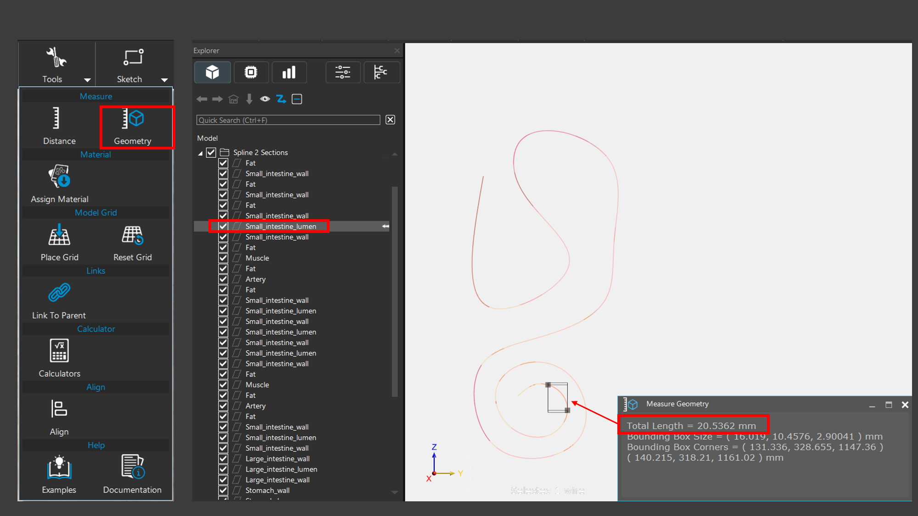This screenshot has width=918, height=516.
Task: Open the Tools dropdown arrow
Action: point(87,80)
